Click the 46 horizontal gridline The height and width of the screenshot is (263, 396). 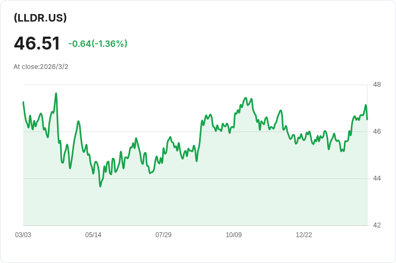pyautogui.click(x=195, y=131)
